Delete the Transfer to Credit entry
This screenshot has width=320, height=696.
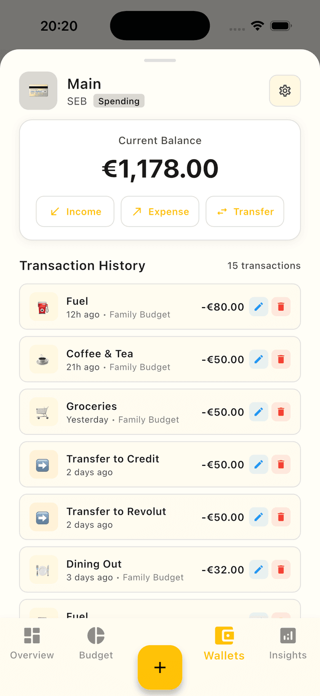click(281, 464)
